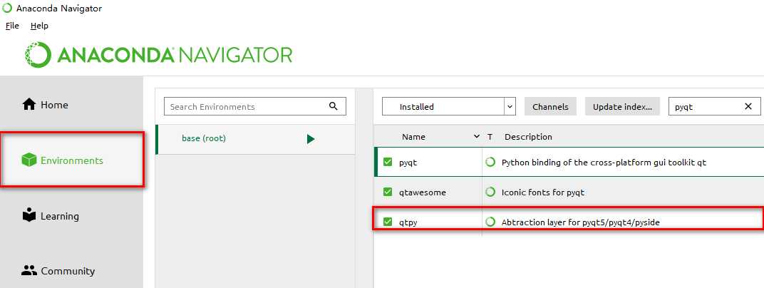Click the T column header
Image resolution: width=764 pixels, height=288 pixels.
click(490, 137)
